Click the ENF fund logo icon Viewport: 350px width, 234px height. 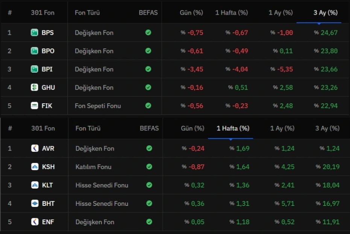coord(35,222)
